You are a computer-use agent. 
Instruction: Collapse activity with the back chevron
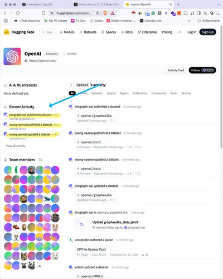pos(71,85)
